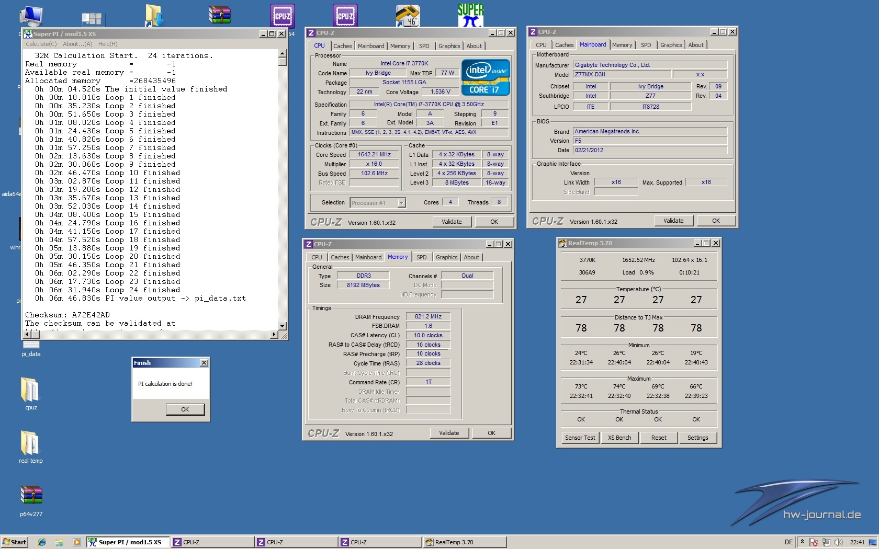The image size is (879, 549).
Task: Open Graphics tab in Mainboard CPU-Z window
Action: tap(671, 45)
